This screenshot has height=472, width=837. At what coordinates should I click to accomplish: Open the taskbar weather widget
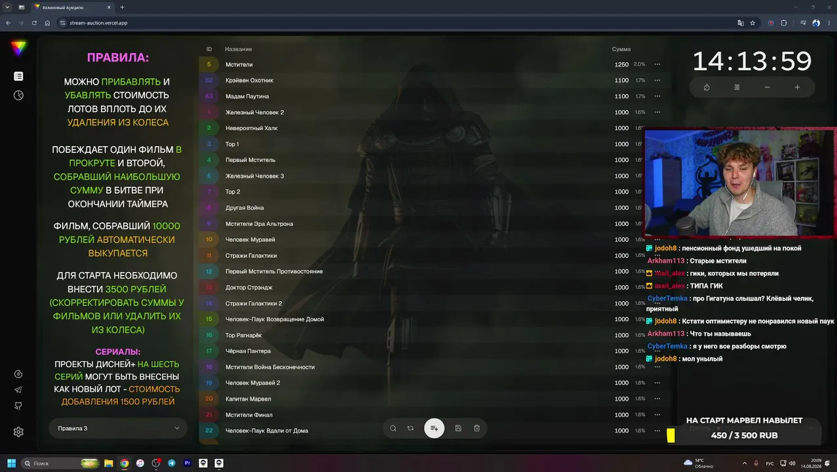click(x=699, y=463)
